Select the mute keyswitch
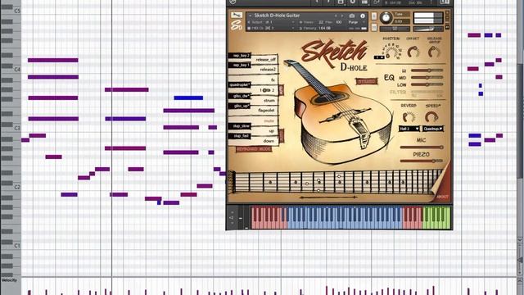524x295 pixels. tap(265, 120)
